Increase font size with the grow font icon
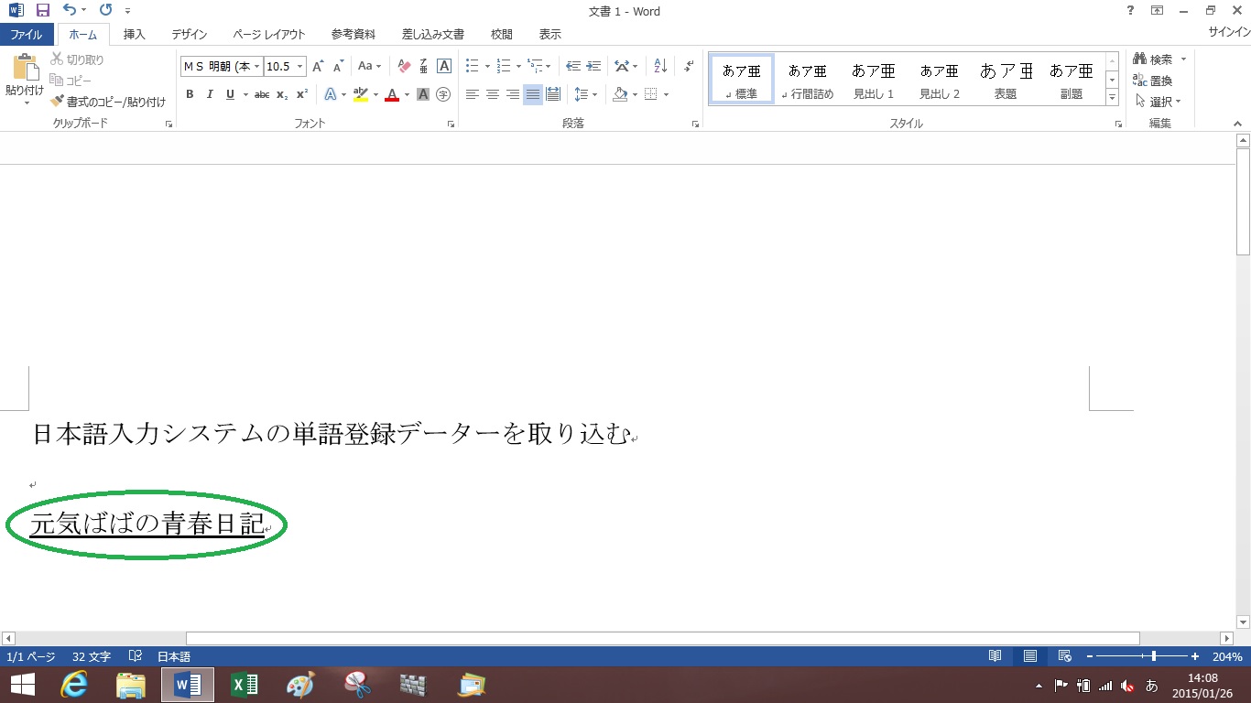The image size is (1251, 703). [318, 67]
